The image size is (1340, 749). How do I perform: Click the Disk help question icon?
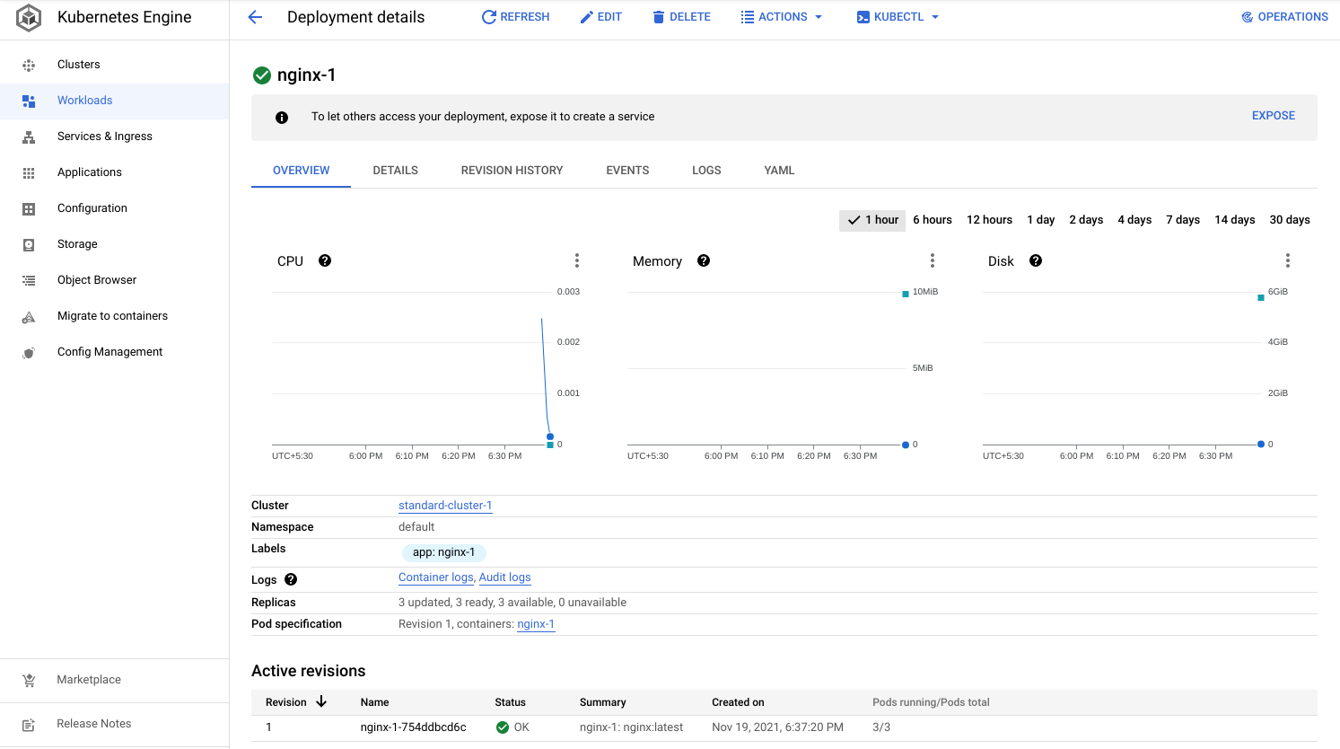click(1036, 260)
